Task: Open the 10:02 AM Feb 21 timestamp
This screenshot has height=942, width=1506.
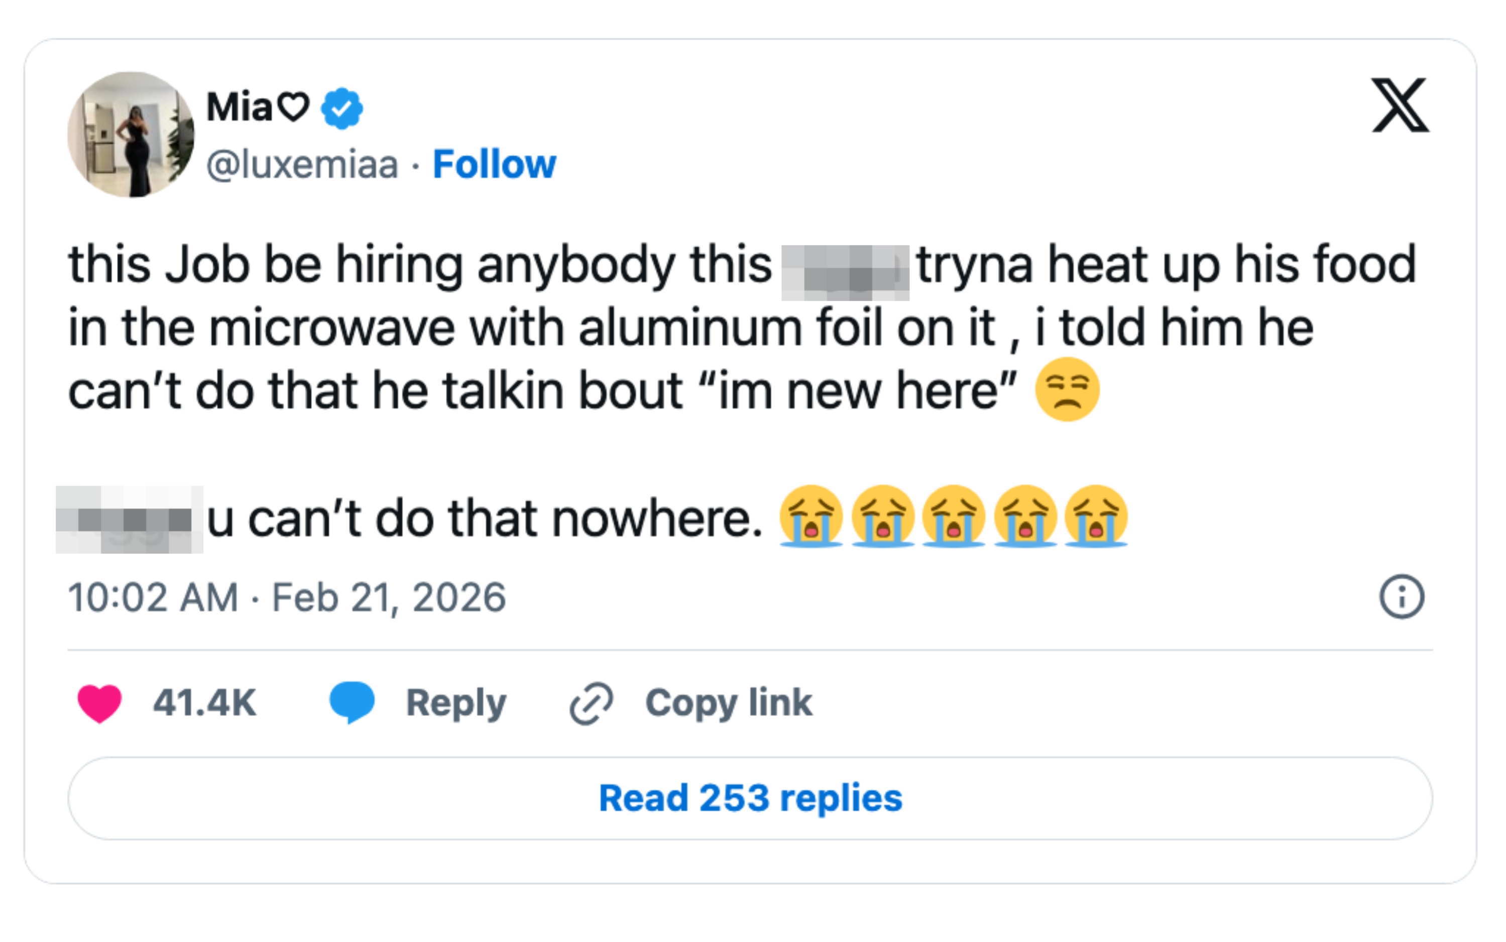Action: 287,598
